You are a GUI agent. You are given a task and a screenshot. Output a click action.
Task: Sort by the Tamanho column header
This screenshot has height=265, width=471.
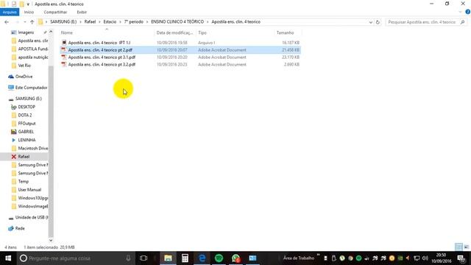coord(285,32)
